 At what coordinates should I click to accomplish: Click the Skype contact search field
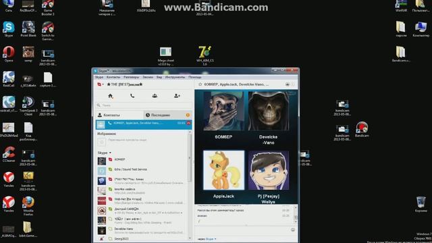click(x=144, y=105)
